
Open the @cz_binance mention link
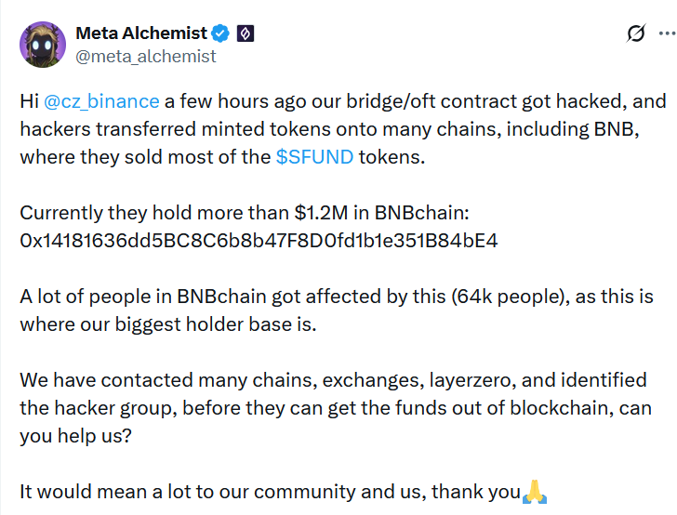(x=101, y=101)
